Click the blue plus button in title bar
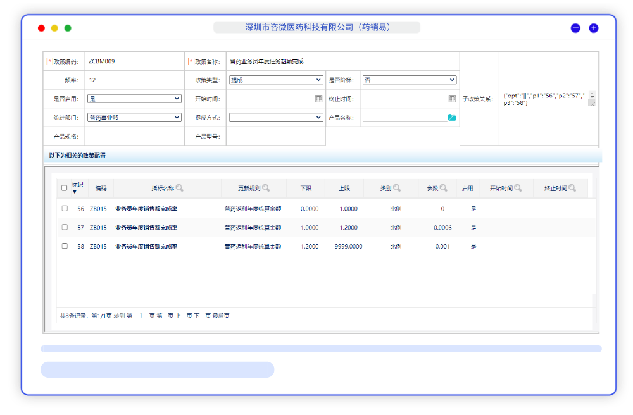The width and height of the screenshot is (633, 415). pyautogui.click(x=594, y=28)
